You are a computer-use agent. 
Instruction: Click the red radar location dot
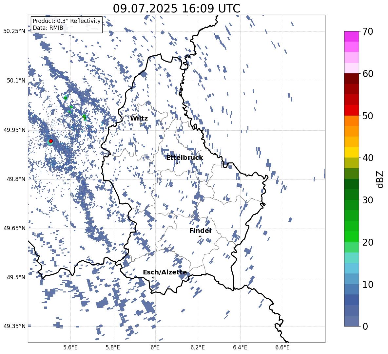tap(51, 141)
